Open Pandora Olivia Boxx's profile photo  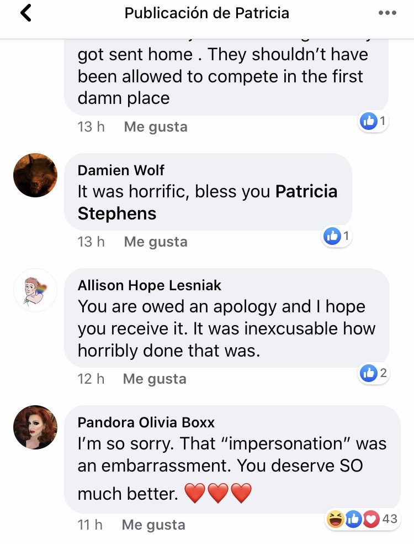tap(35, 427)
